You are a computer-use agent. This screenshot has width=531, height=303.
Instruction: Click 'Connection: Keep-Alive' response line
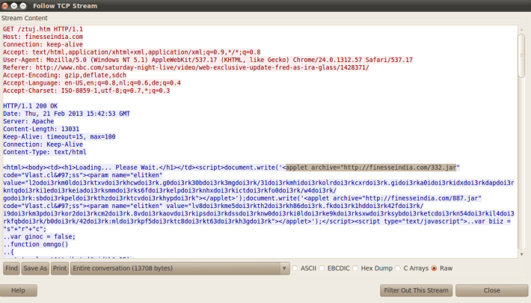(x=43, y=144)
